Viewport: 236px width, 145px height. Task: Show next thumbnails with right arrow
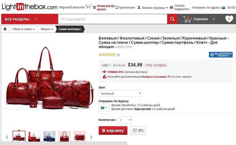click(x=91, y=137)
